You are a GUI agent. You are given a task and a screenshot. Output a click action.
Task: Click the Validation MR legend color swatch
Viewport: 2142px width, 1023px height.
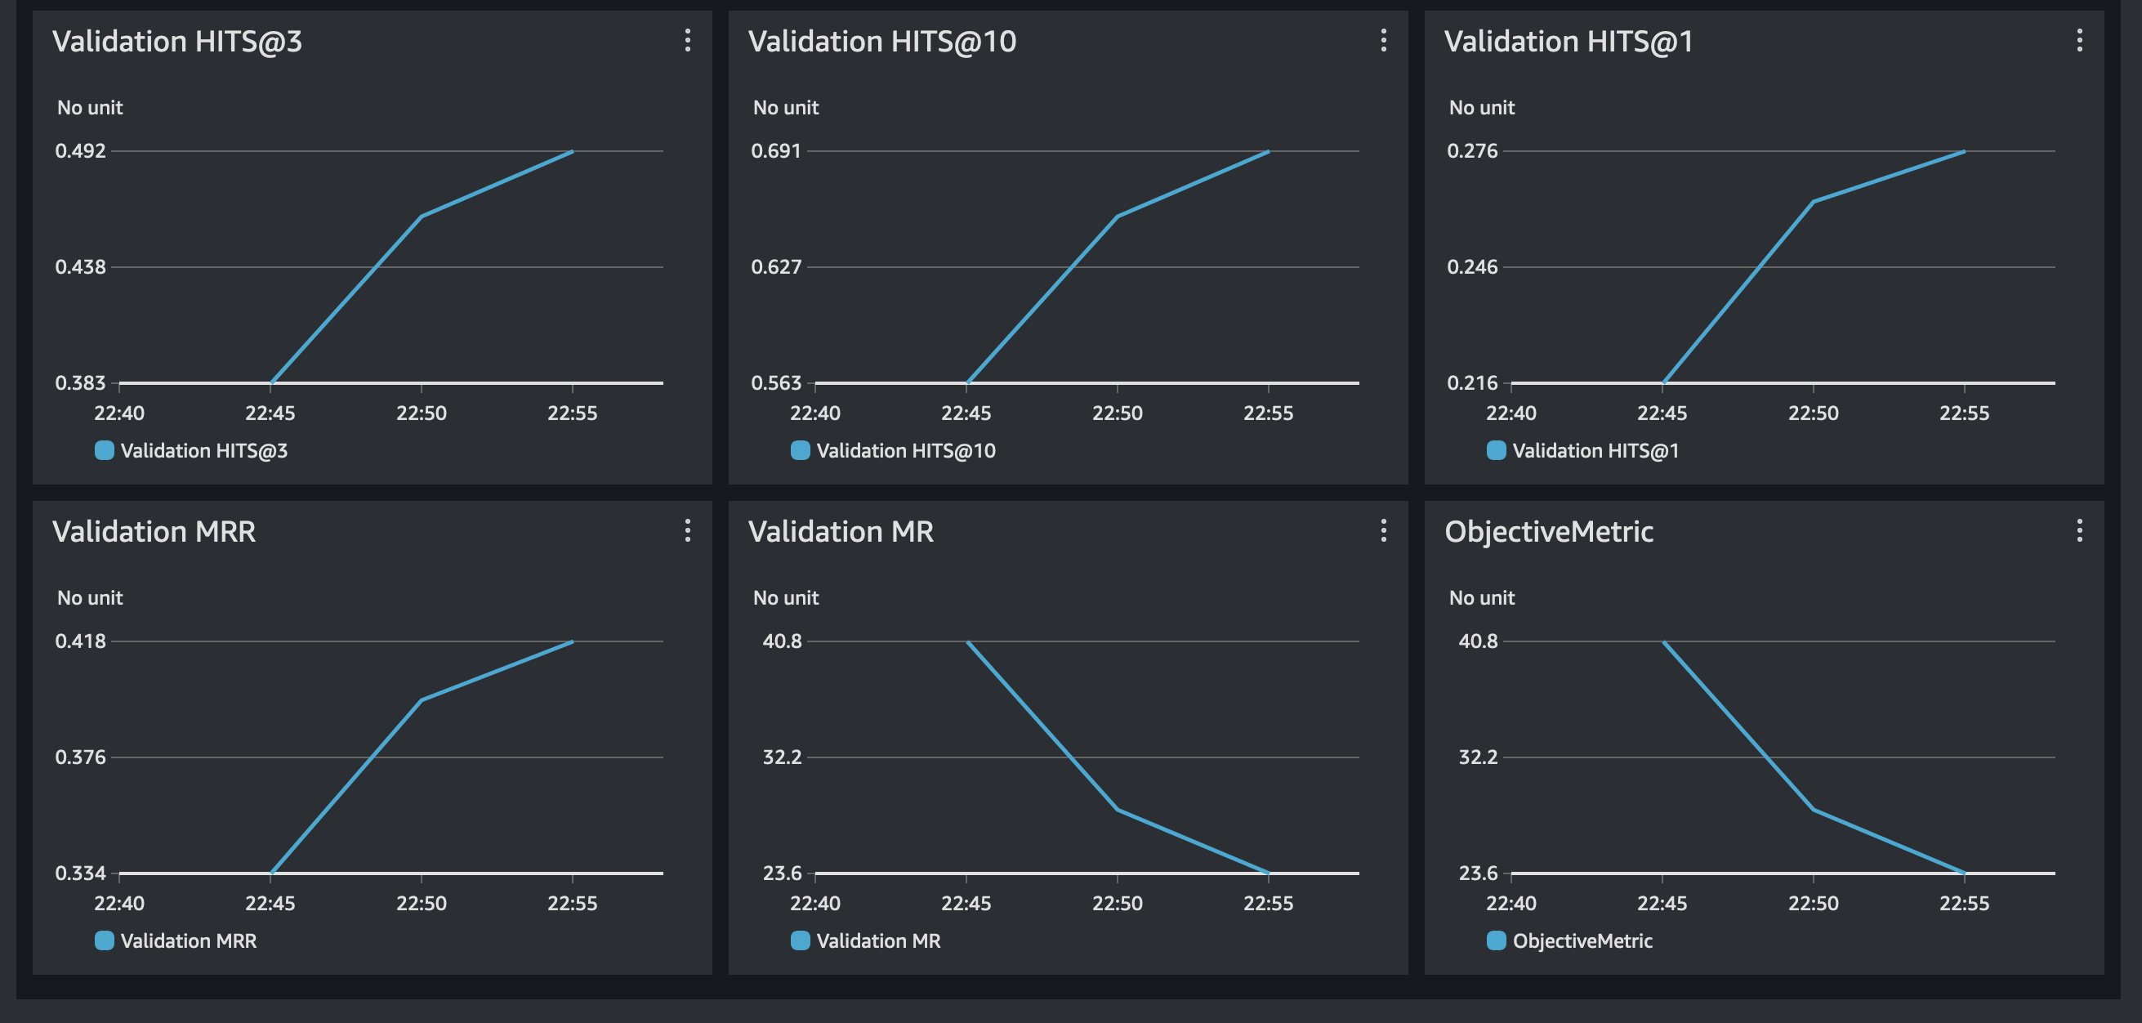coord(800,940)
